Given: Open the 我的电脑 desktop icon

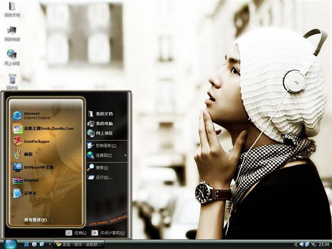Looking at the screenshot, I should [12, 33].
